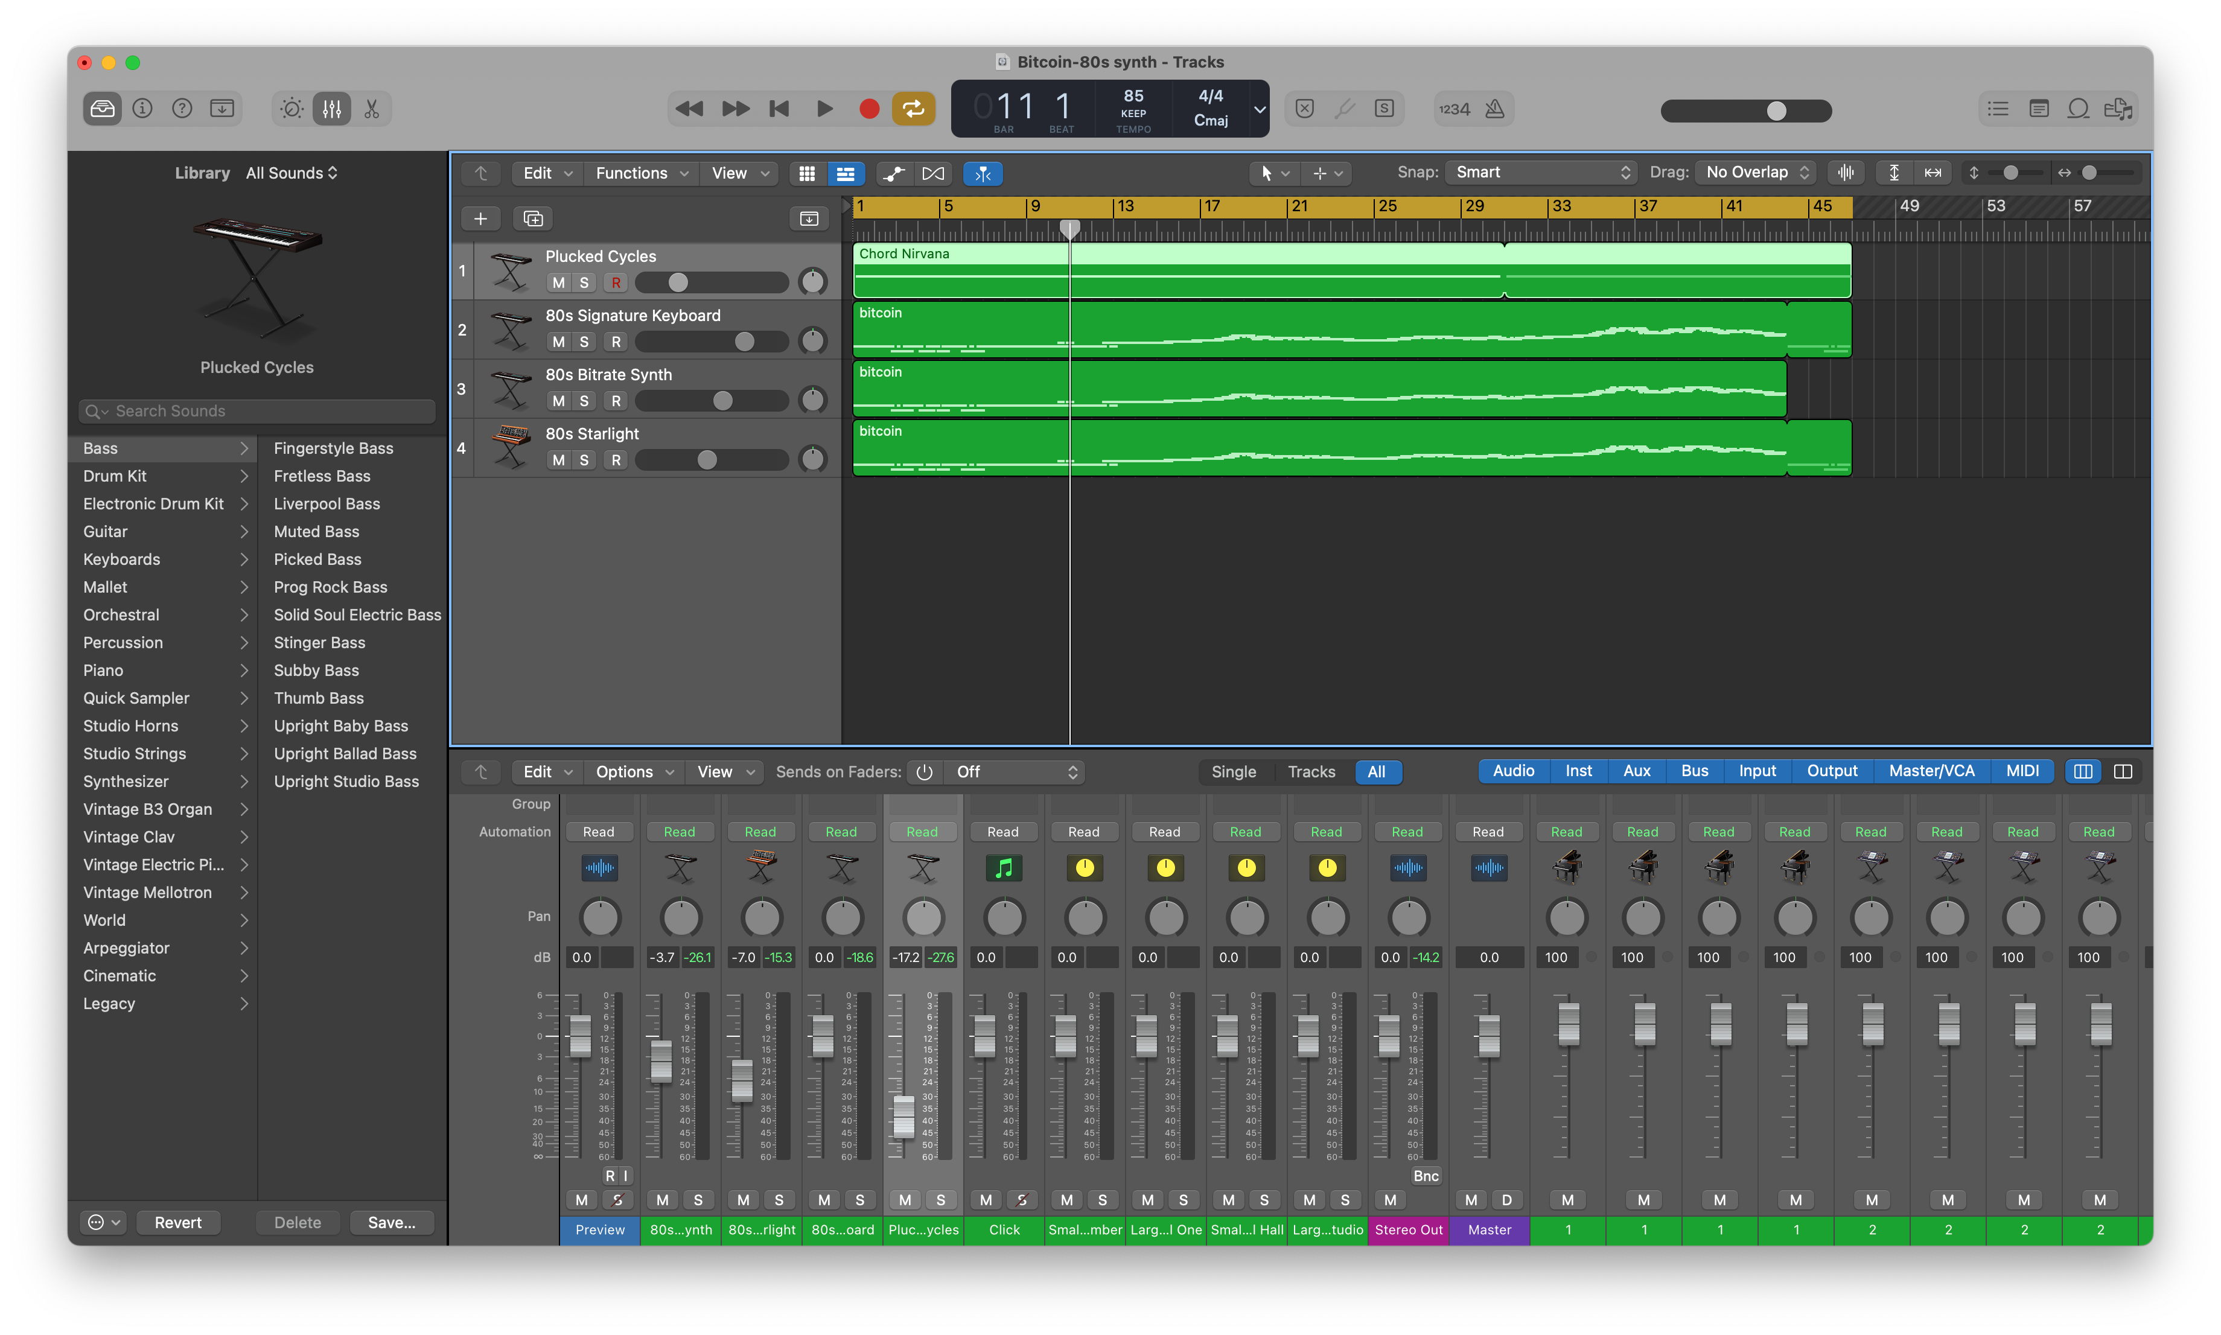The height and width of the screenshot is (1335, 2221).
Task: Click the Scissors editors icon
Action: [x=372, y=109]
